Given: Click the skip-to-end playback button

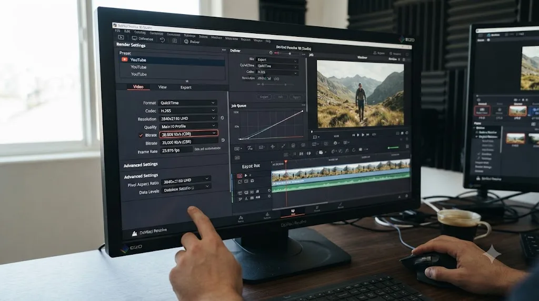Looking at the screenshot, I should coord(367,135).
